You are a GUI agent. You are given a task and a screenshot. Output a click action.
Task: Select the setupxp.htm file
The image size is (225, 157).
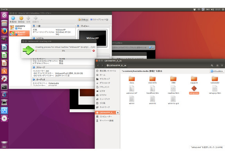pyautogui.click(x=215, y=90)
